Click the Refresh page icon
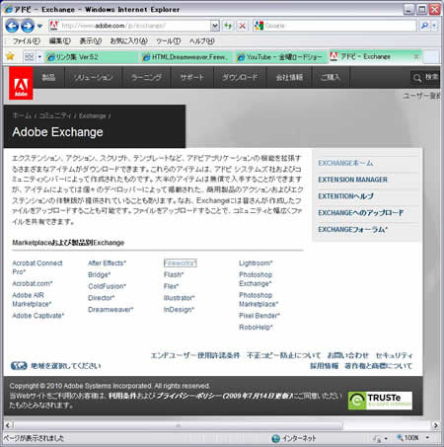 tap(228, 26)
